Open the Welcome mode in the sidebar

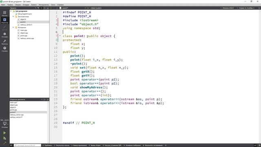(x=4, y=13)
